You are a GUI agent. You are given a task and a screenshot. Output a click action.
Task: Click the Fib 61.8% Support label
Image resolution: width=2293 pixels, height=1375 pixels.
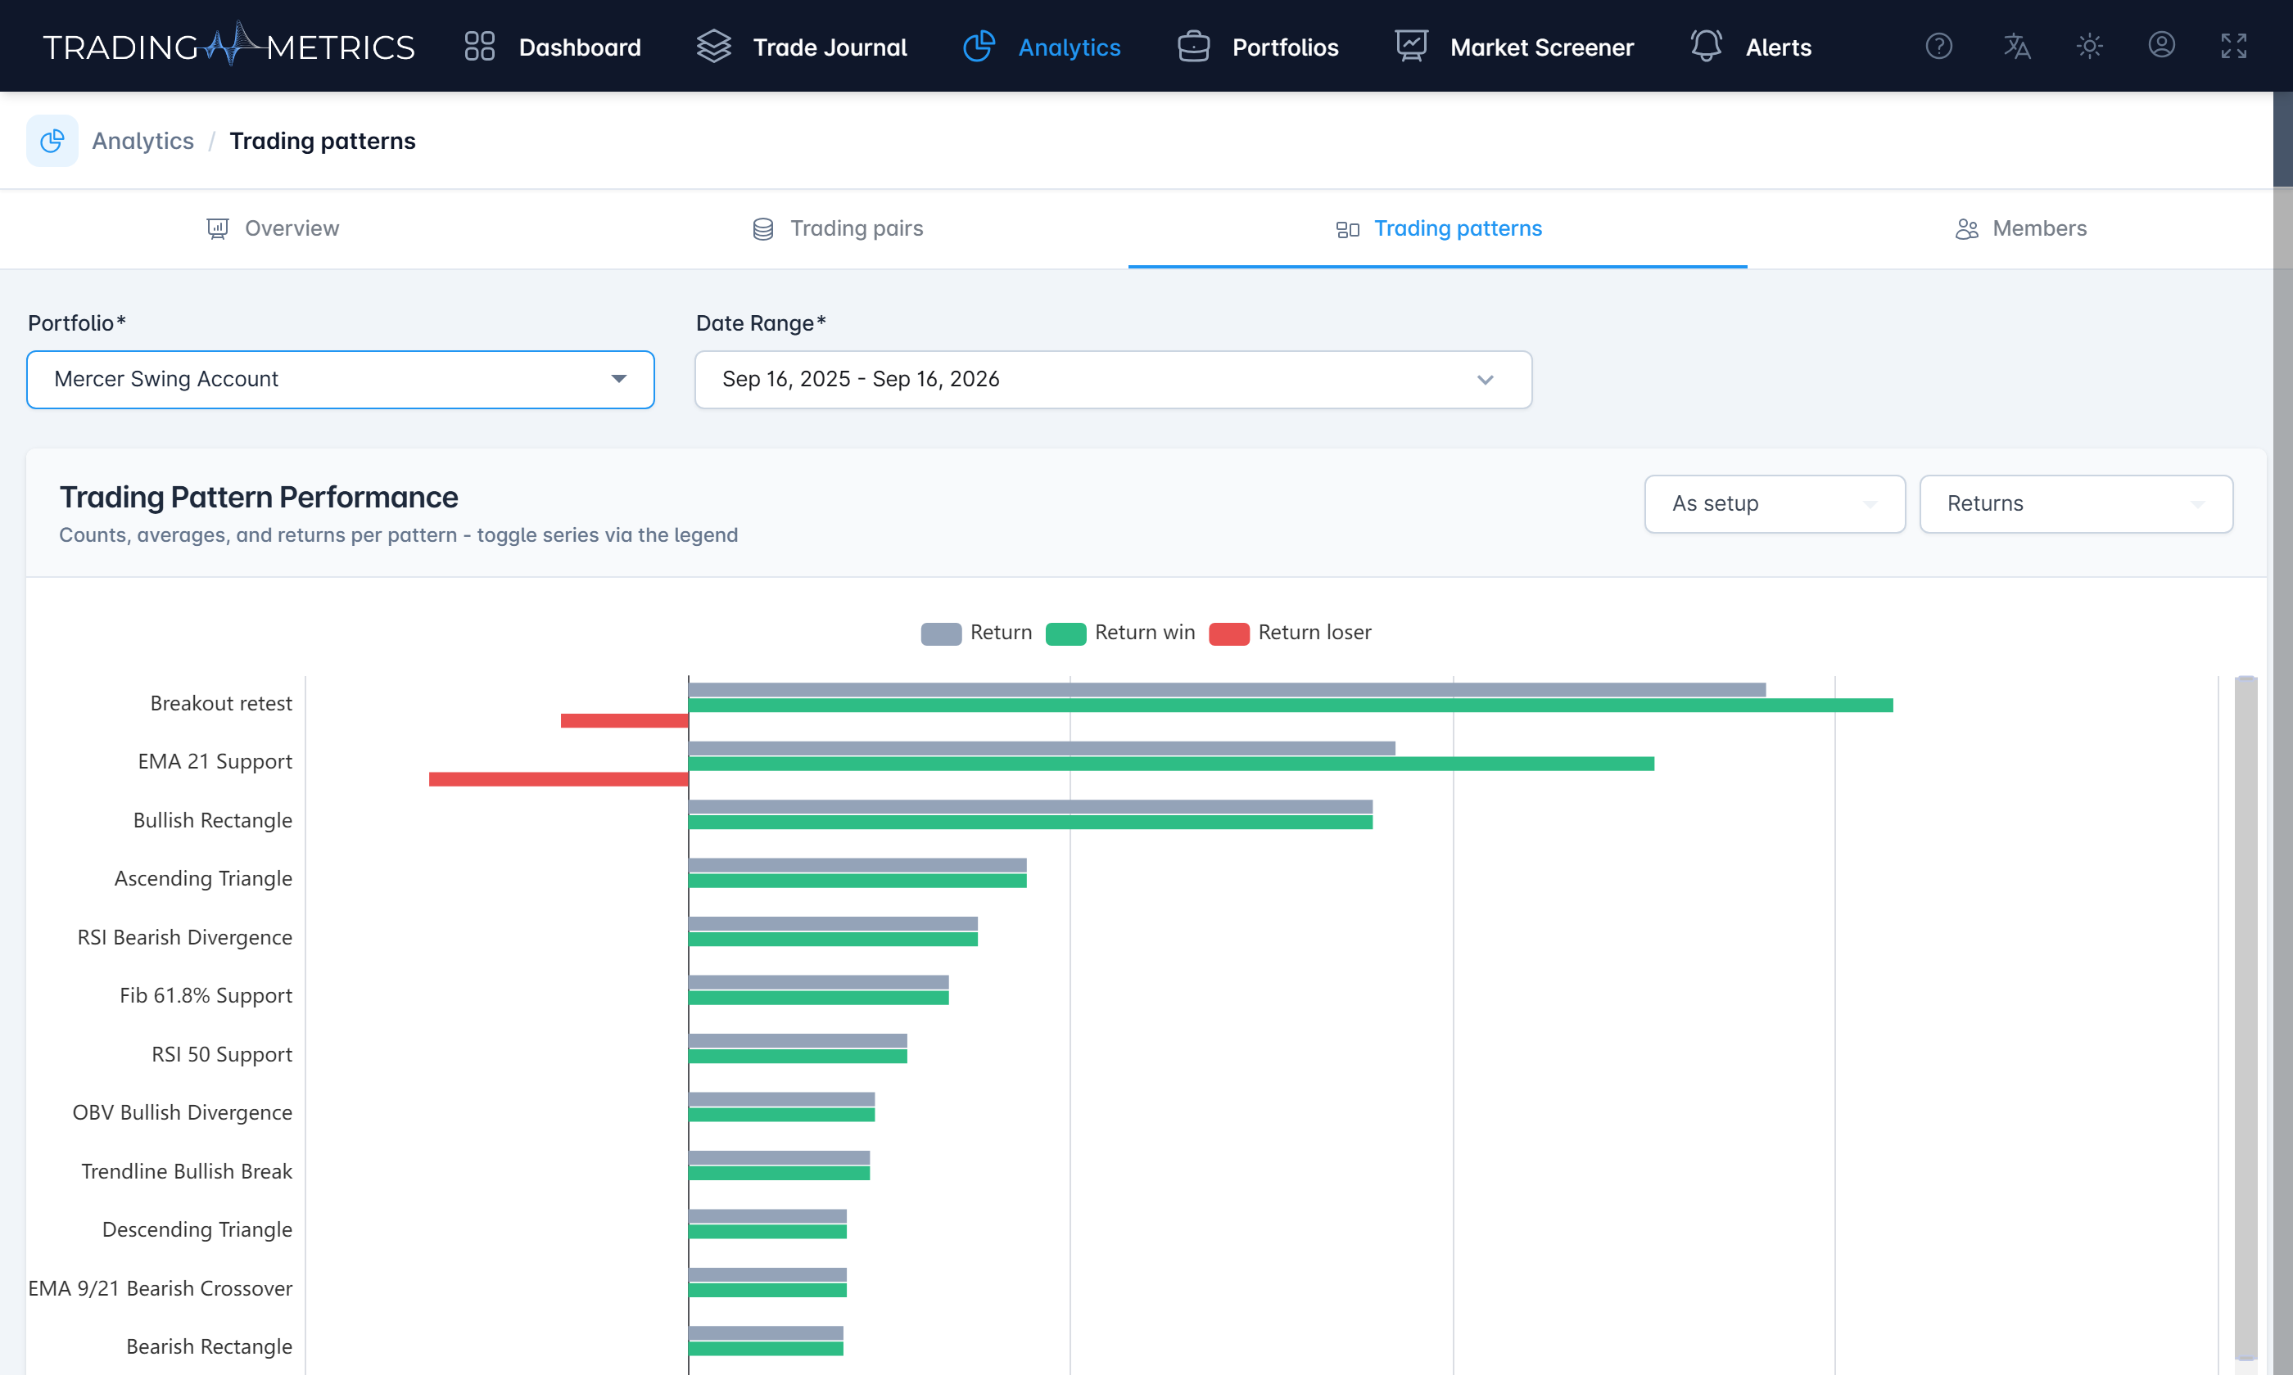[206, 995]
